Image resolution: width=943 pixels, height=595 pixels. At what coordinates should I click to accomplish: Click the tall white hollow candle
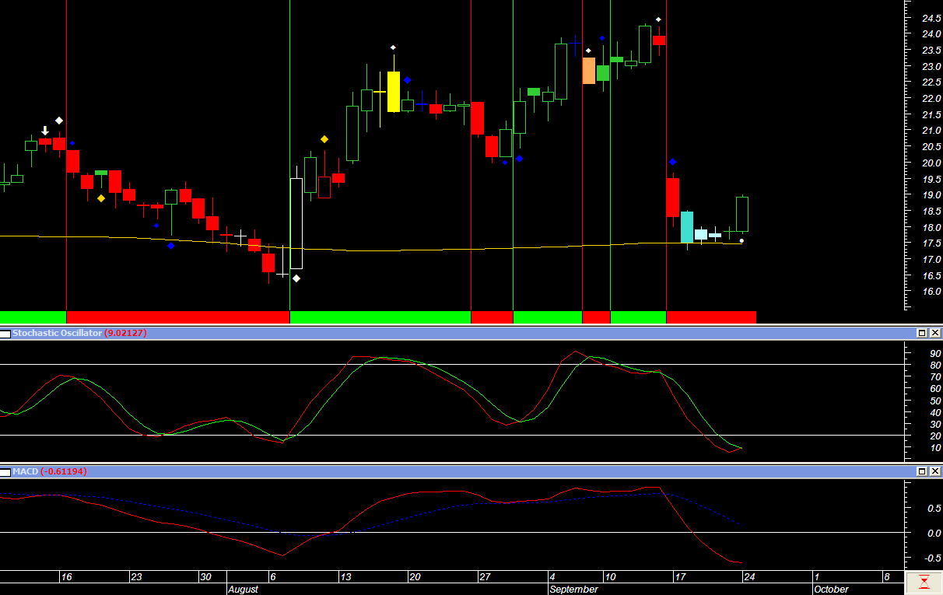pos(296,224)
